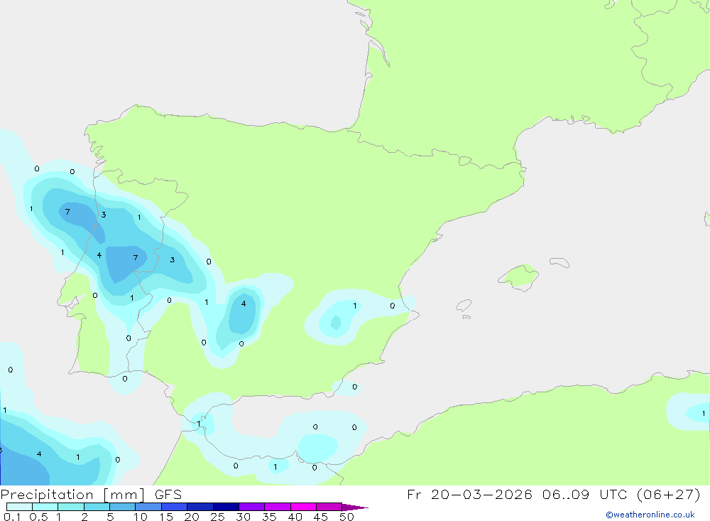Image resolution: width=710 pixels, height=521 pixels.
Task: Click the "50" legend scale label
Action: pos(347,517)
